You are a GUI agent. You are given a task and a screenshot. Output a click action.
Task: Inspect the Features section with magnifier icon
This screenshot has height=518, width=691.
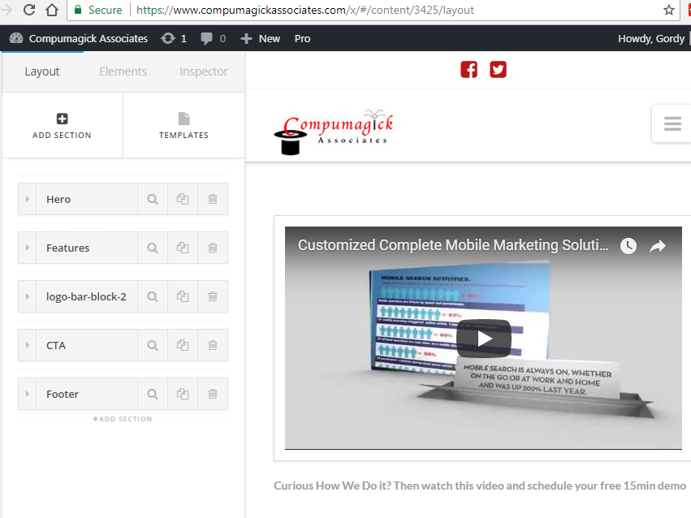tap(153, 248)
